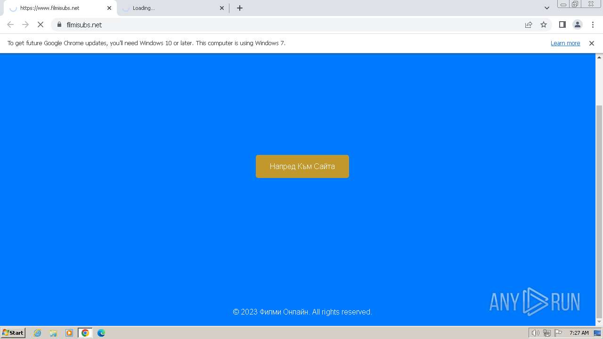Go forward to next page
The height and width of the screenshot is (339, 603).
click(x=25, y=24)
